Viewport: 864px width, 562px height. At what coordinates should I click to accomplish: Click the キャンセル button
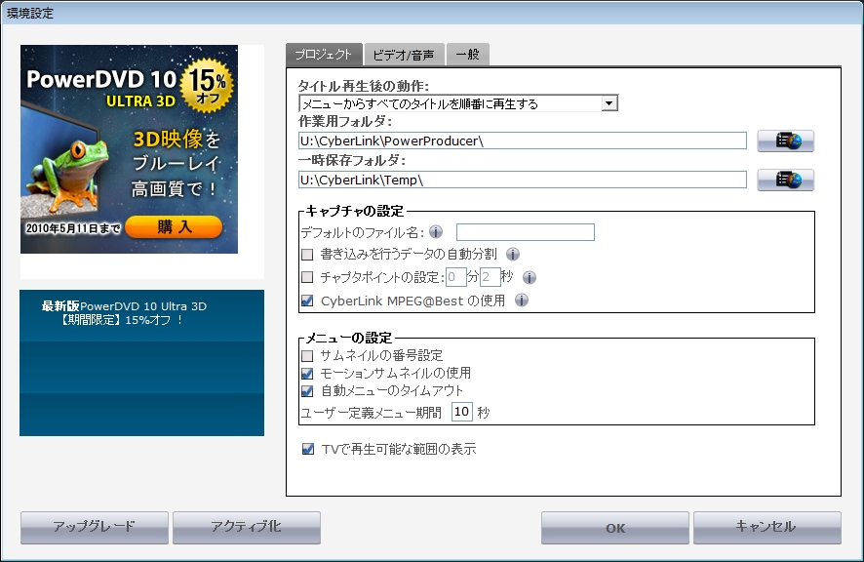point(767,528)
